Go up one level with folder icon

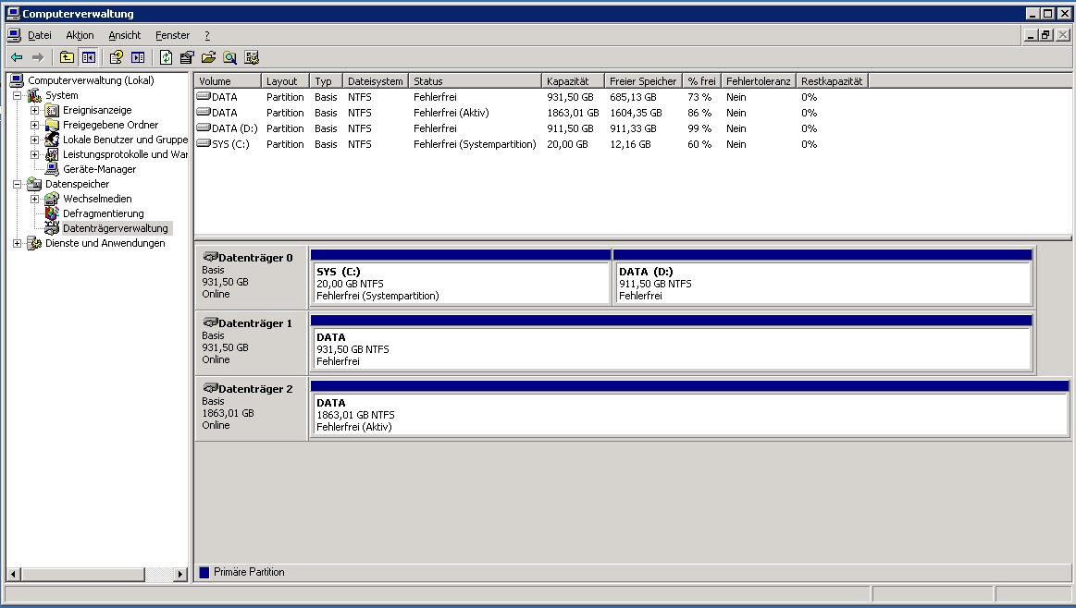coord(67,57)
